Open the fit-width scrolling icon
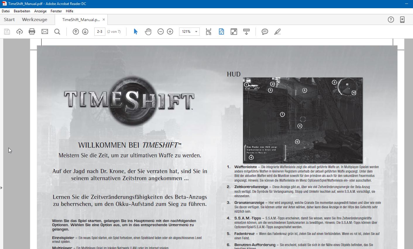Image resolution: width=413 pixels, height=249 pixels. (208, 32)
